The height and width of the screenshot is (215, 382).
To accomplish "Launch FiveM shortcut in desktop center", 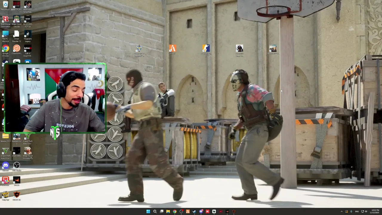I will pyautogui.click(x=172, y=49).
